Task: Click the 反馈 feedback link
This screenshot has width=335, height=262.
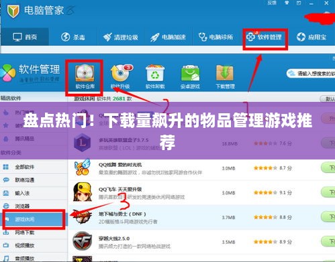Action: click(272, 3)
